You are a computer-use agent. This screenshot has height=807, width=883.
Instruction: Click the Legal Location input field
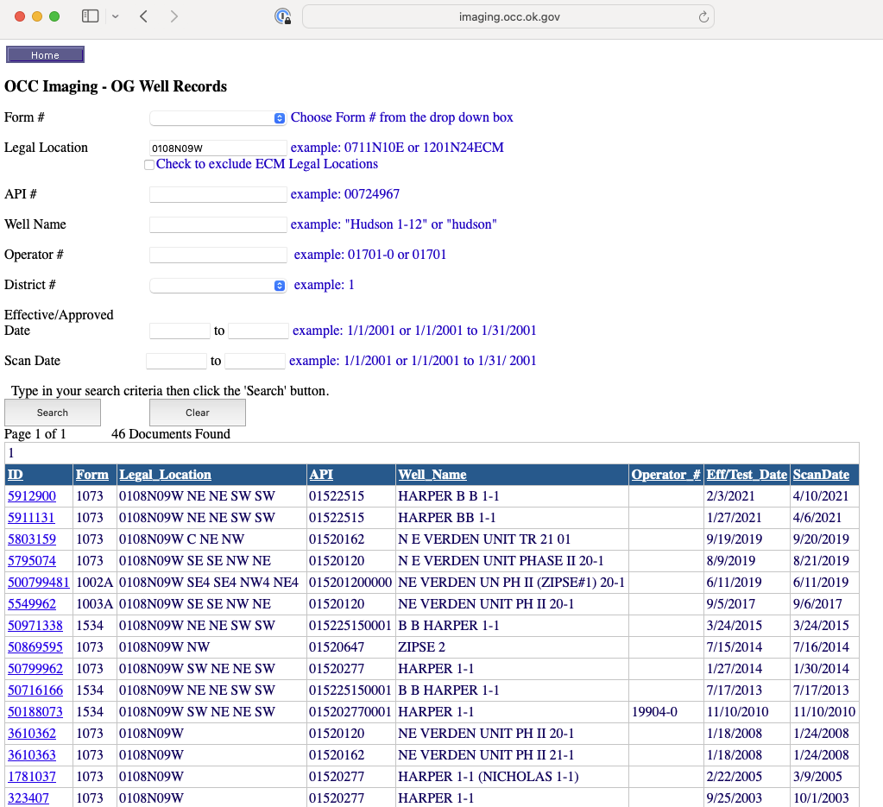click(218, 148)
